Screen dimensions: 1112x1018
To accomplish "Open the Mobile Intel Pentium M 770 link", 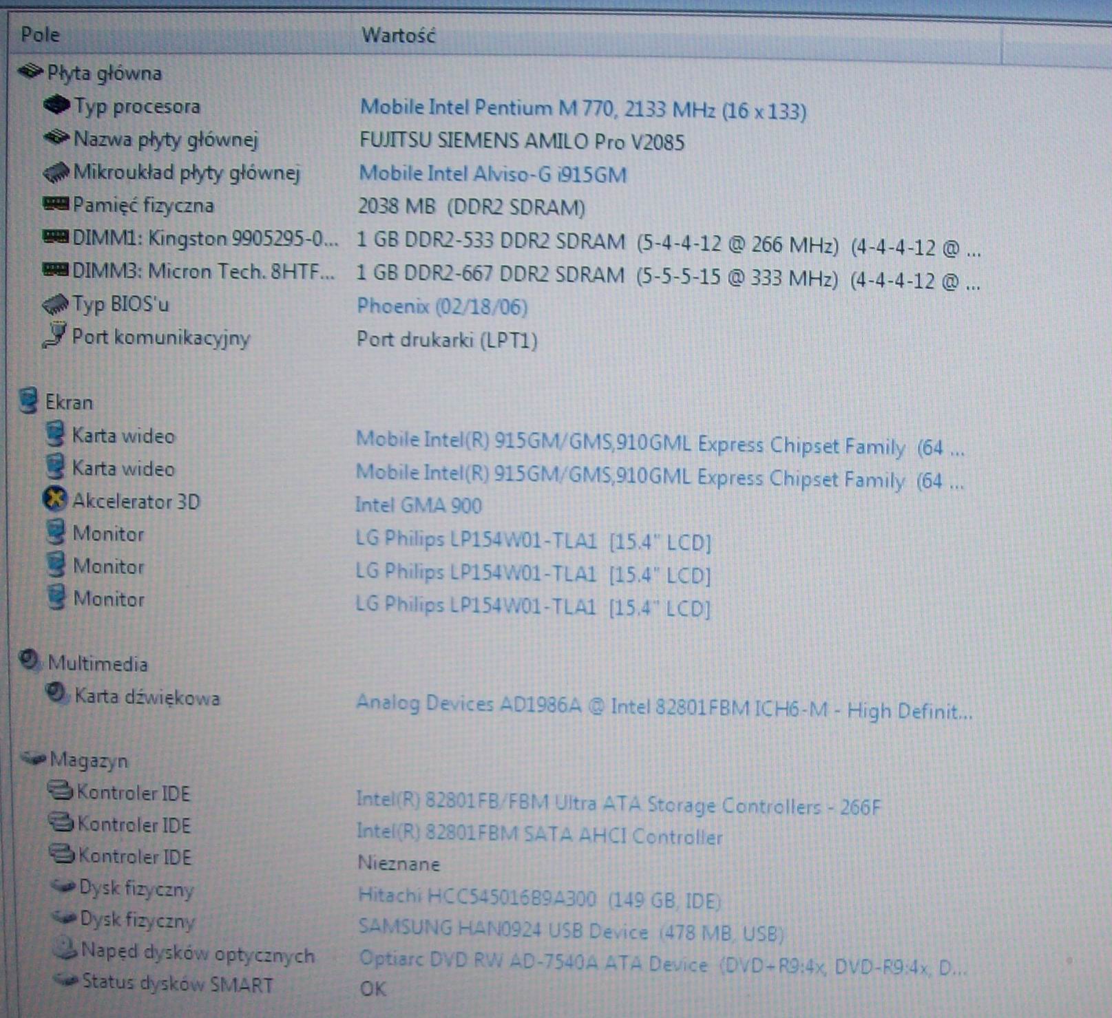I will (583, 109).
